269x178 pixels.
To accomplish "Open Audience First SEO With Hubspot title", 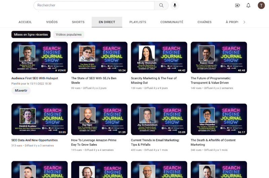I will 35,78.
